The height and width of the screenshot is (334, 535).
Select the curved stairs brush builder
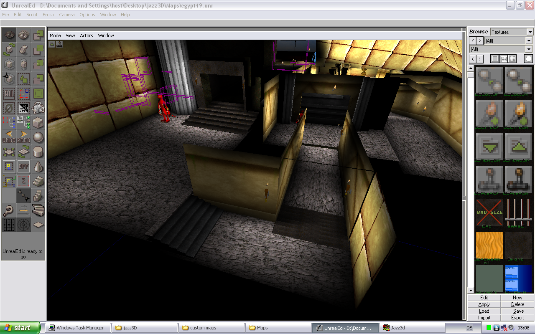38,210
